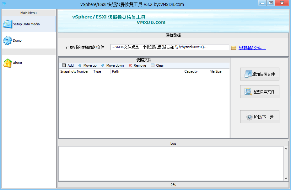The image size is (291, 190).
Task: Click the Type column header
Action: tap(101, 71)
